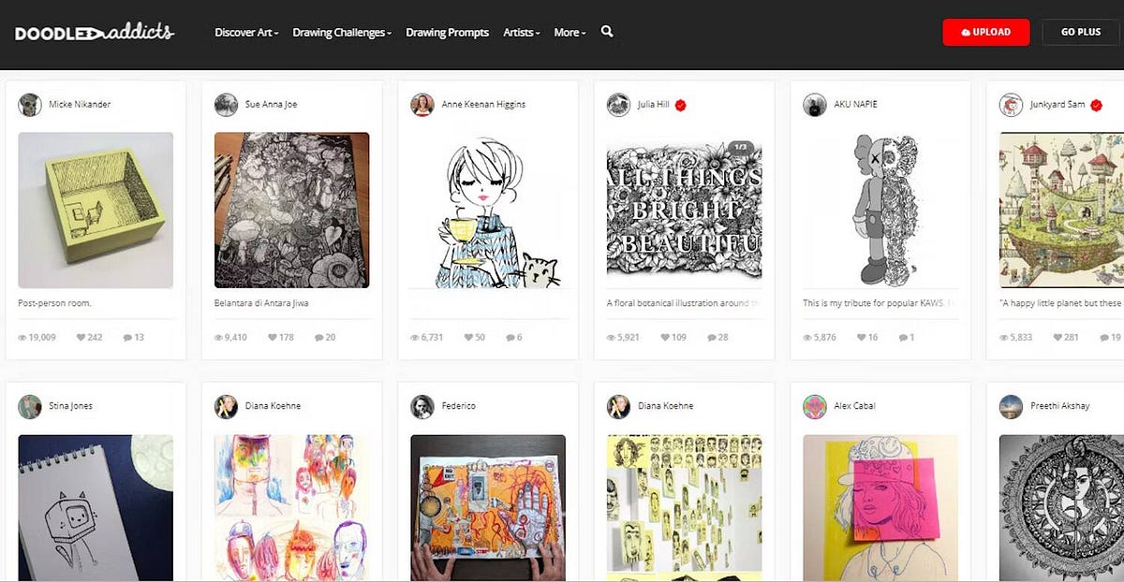Expand the Artists dropdown menu
The image size is (1124, 582).
[x=522, y=32]
